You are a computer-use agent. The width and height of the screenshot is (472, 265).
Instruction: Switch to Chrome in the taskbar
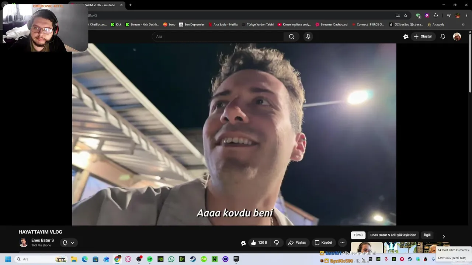point(117,259)
